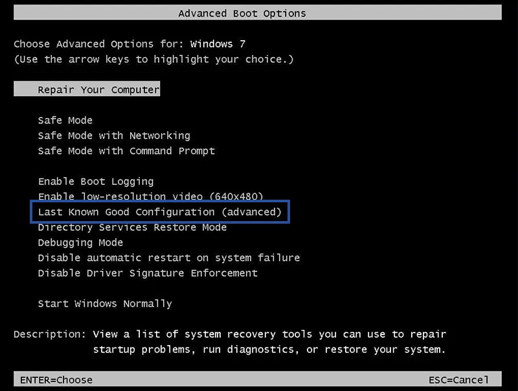
Task: Select Disable automatic restart on system failure
Action: click(x=167, y=257)
